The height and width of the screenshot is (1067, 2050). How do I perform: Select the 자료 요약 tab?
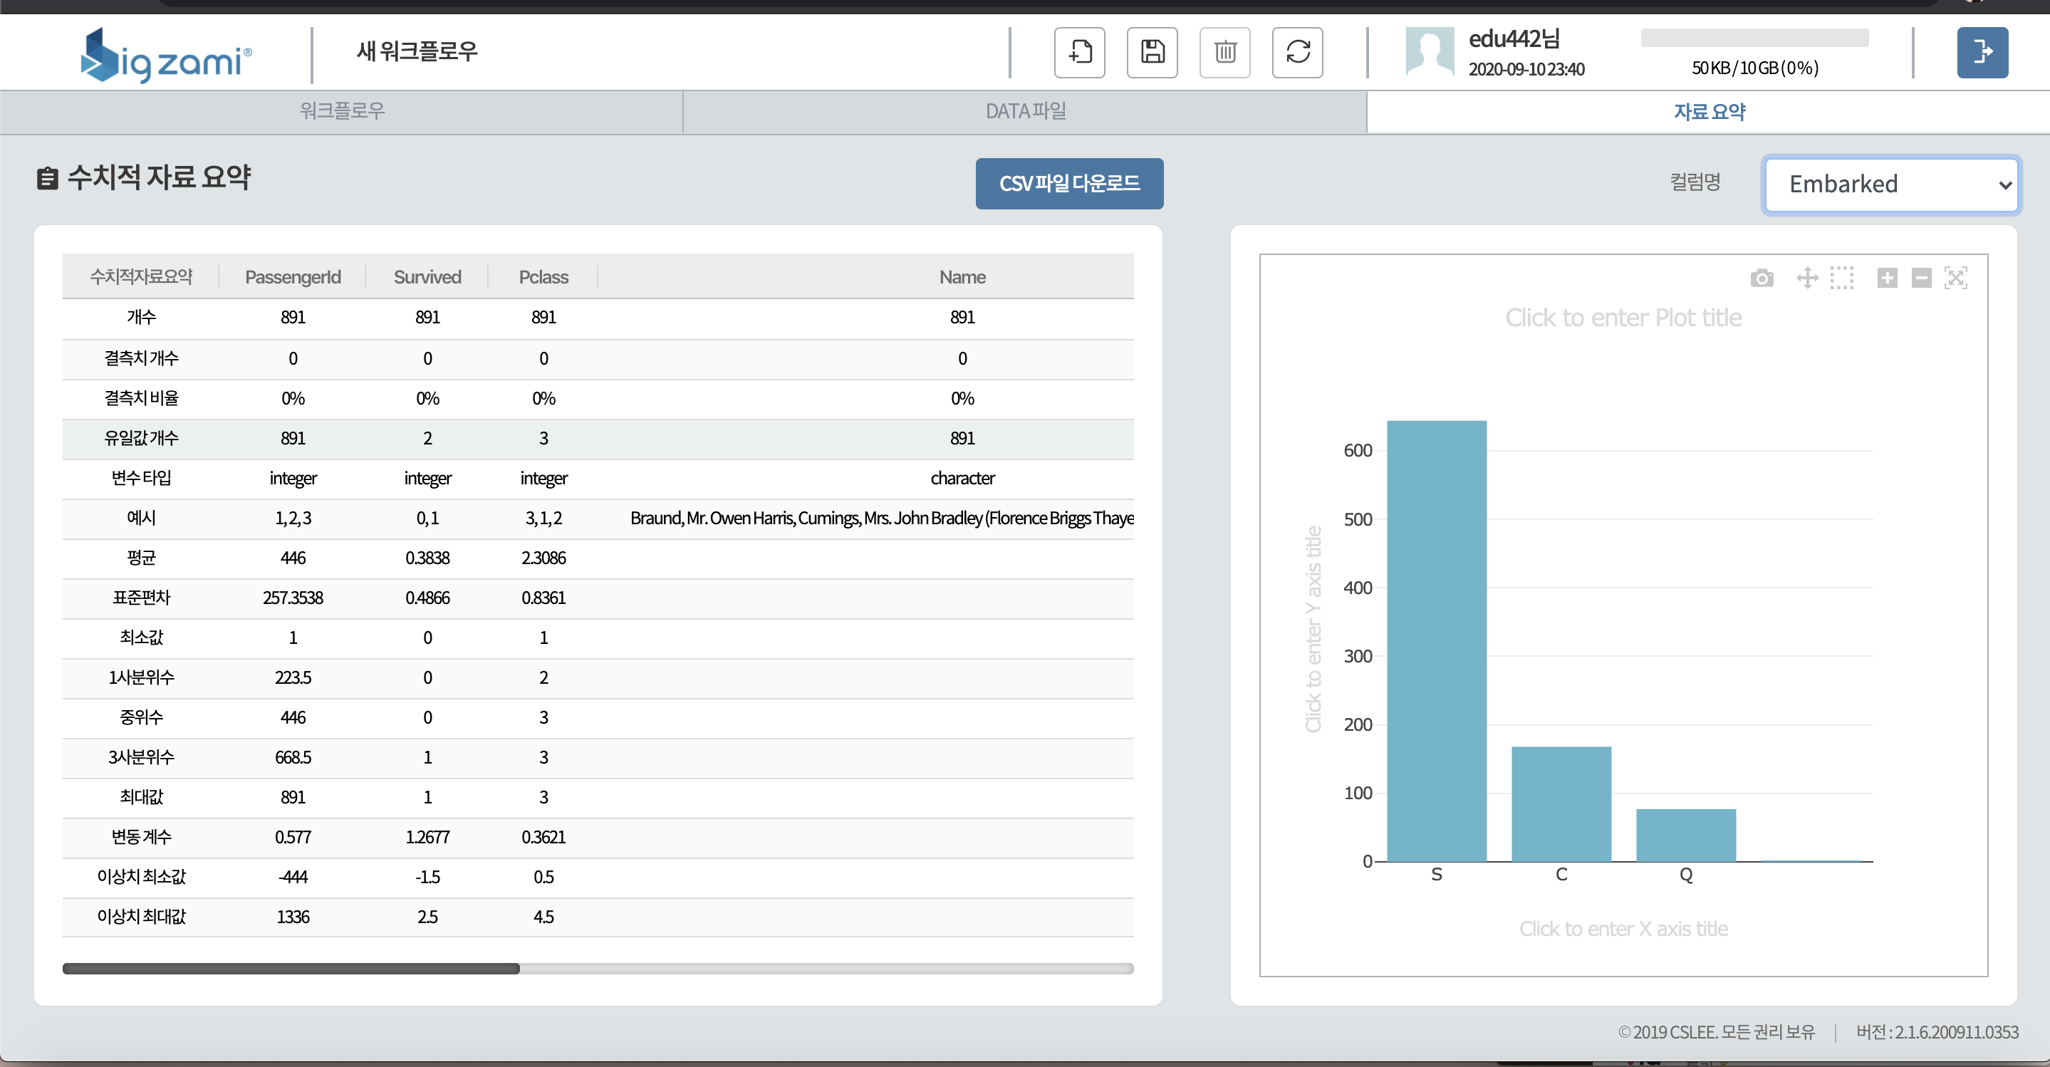(x=1709, y=111)
